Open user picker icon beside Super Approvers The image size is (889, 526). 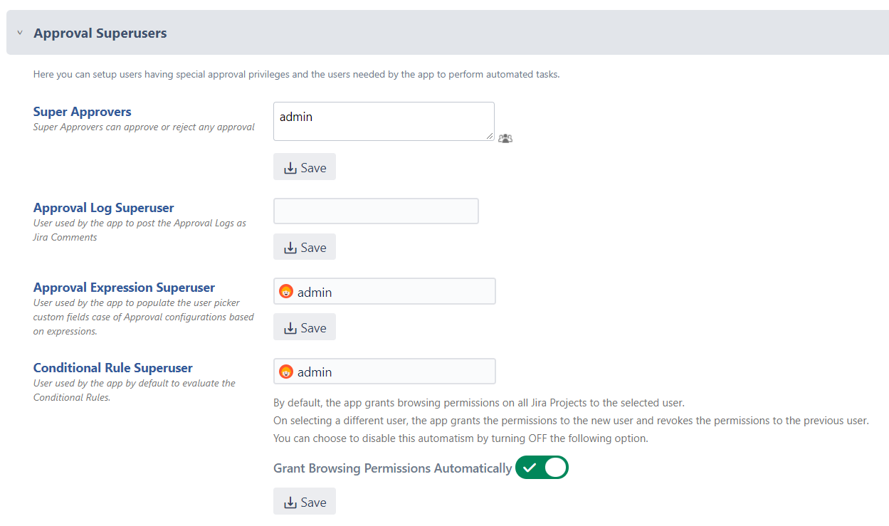pos(505,138)
